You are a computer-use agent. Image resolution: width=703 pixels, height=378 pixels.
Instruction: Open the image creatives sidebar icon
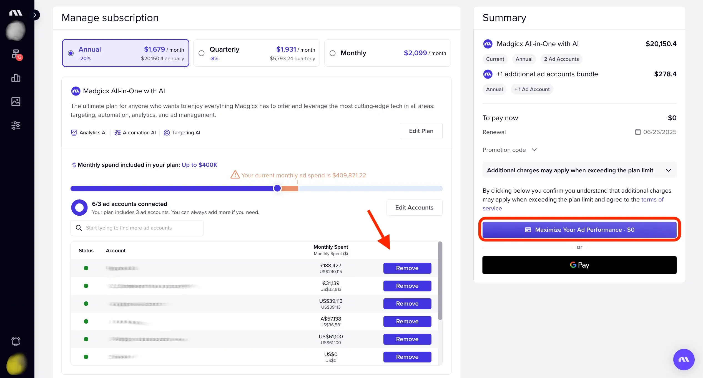(x=16, y=102)
